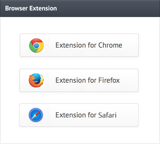
Task: Click the "Browser Extension" panel title
Action: click(x=31, y=8)
